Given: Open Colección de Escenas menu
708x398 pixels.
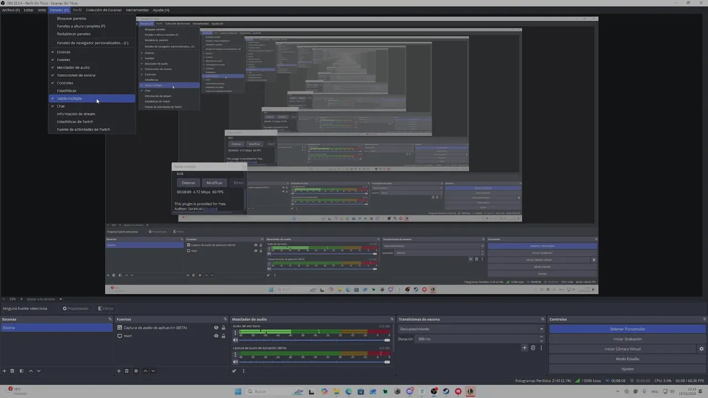Looking at the screenshot, I should 104,10.
